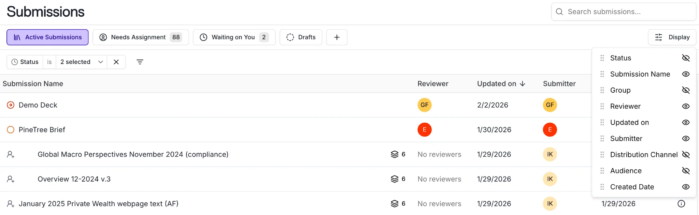The height and width of the screenshot is (215, 699).
Task: Open versions stack icon on January 2025 Private Wealth row
Action: coord(395,204)
